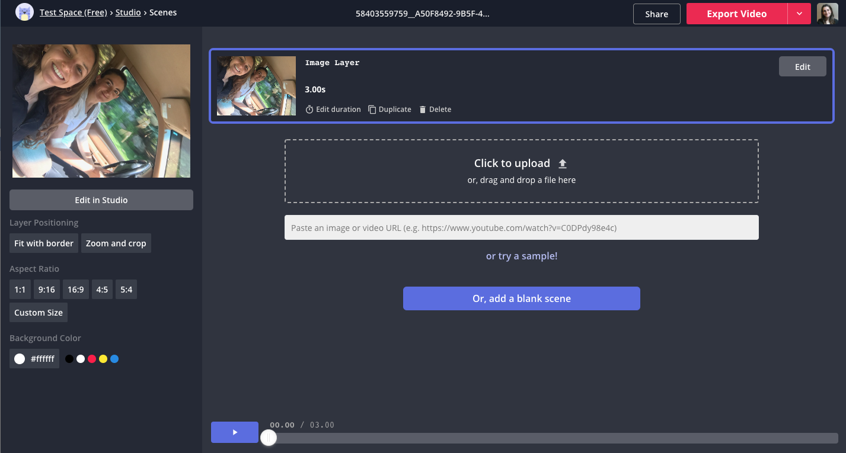Go to Studio in breadcrumb

tap(128, 12)
